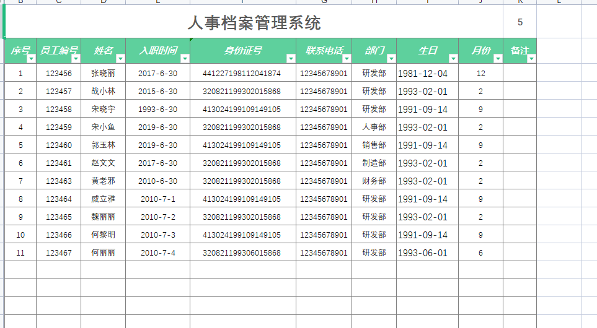Select the month cell showing 12

[x=481, y=74]
